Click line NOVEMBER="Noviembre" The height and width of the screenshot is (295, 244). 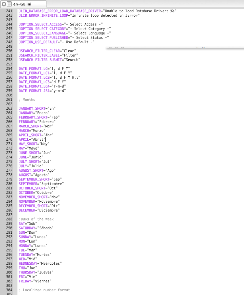tap(39, 201)
